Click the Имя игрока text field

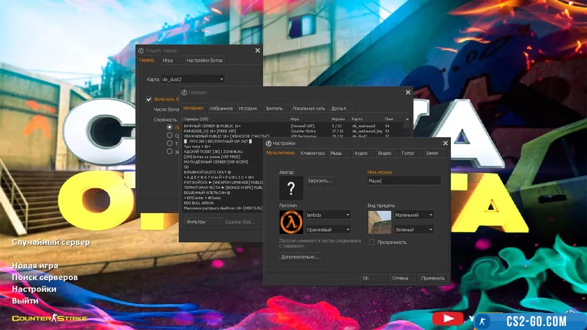(404, 181)
